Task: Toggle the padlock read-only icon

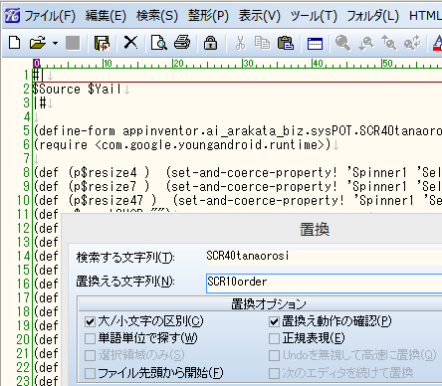Action: coord(210,43)
